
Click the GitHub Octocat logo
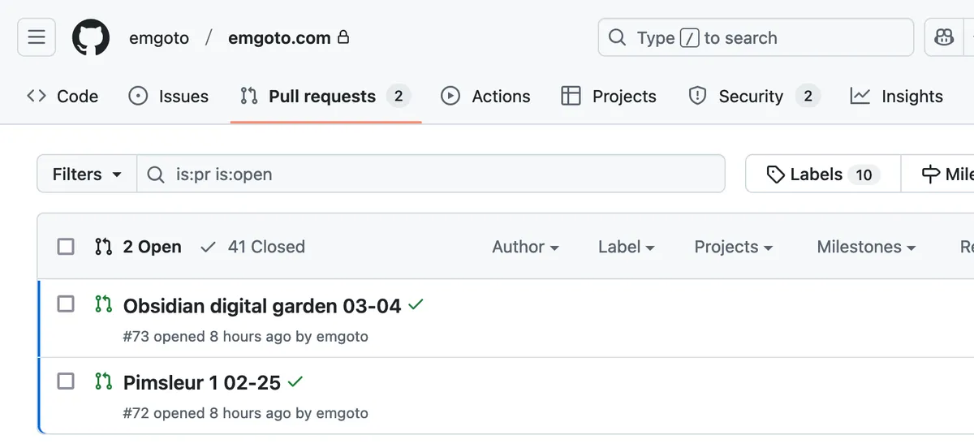91,38
